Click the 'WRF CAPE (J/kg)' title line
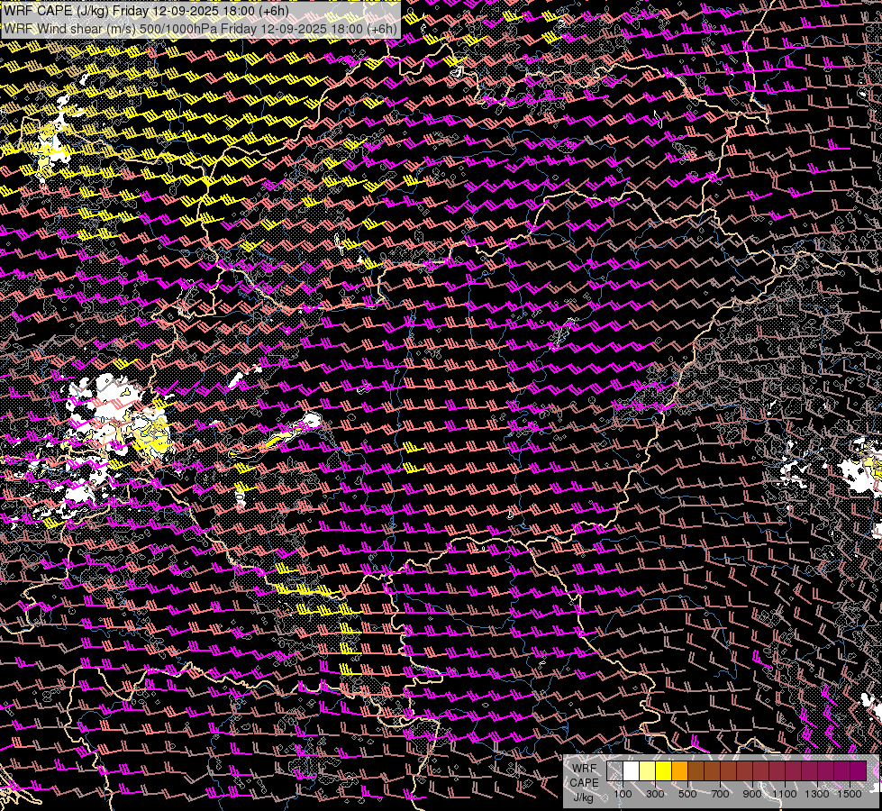This screenshot has width=882, height=811. [x=146, y=11]
